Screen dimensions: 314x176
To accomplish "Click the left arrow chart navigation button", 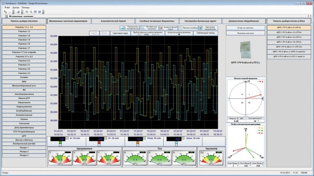I will point(94,33).
